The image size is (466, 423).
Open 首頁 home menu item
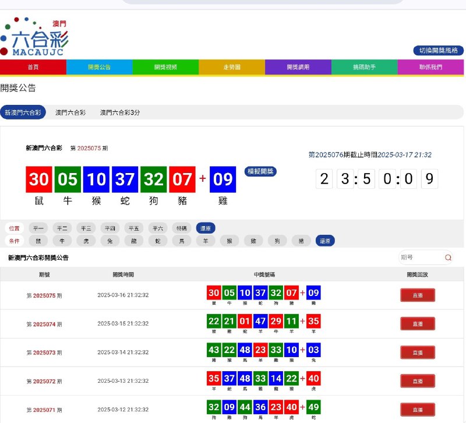(33, 67)
